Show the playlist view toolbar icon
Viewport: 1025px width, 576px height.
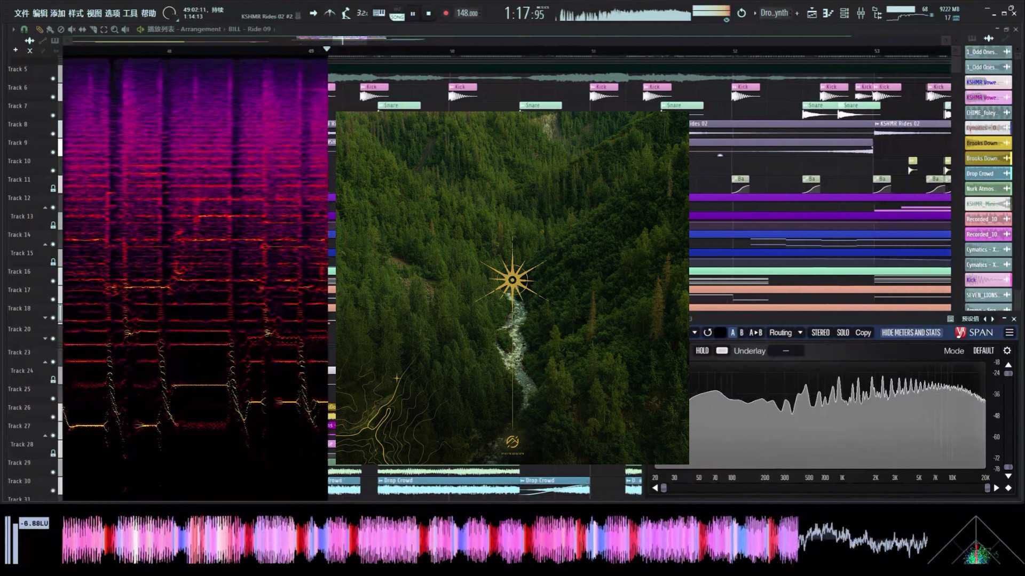(x=811, y=13)
